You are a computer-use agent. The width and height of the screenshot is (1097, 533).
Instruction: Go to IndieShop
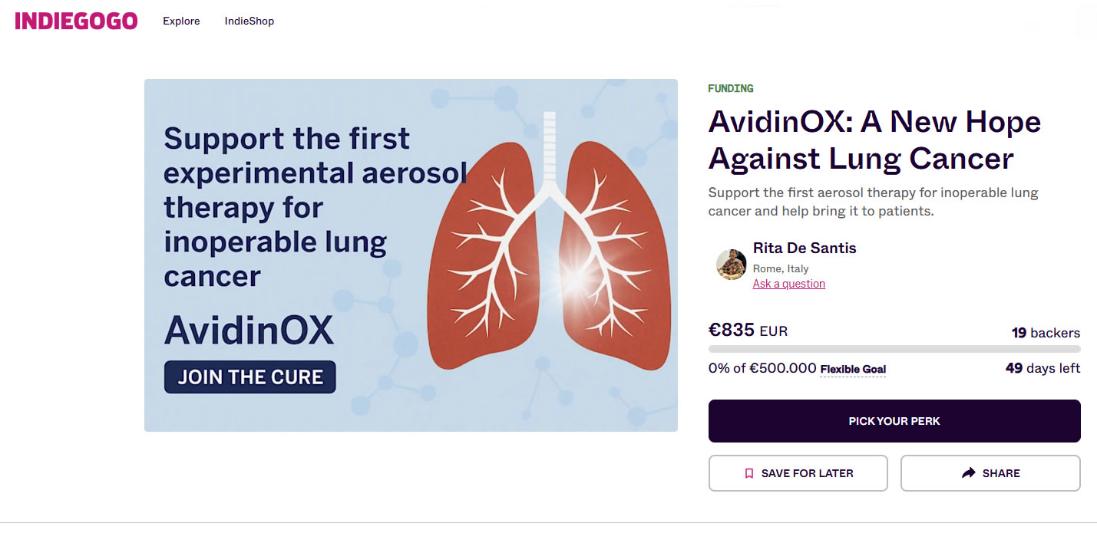[249, 21]
